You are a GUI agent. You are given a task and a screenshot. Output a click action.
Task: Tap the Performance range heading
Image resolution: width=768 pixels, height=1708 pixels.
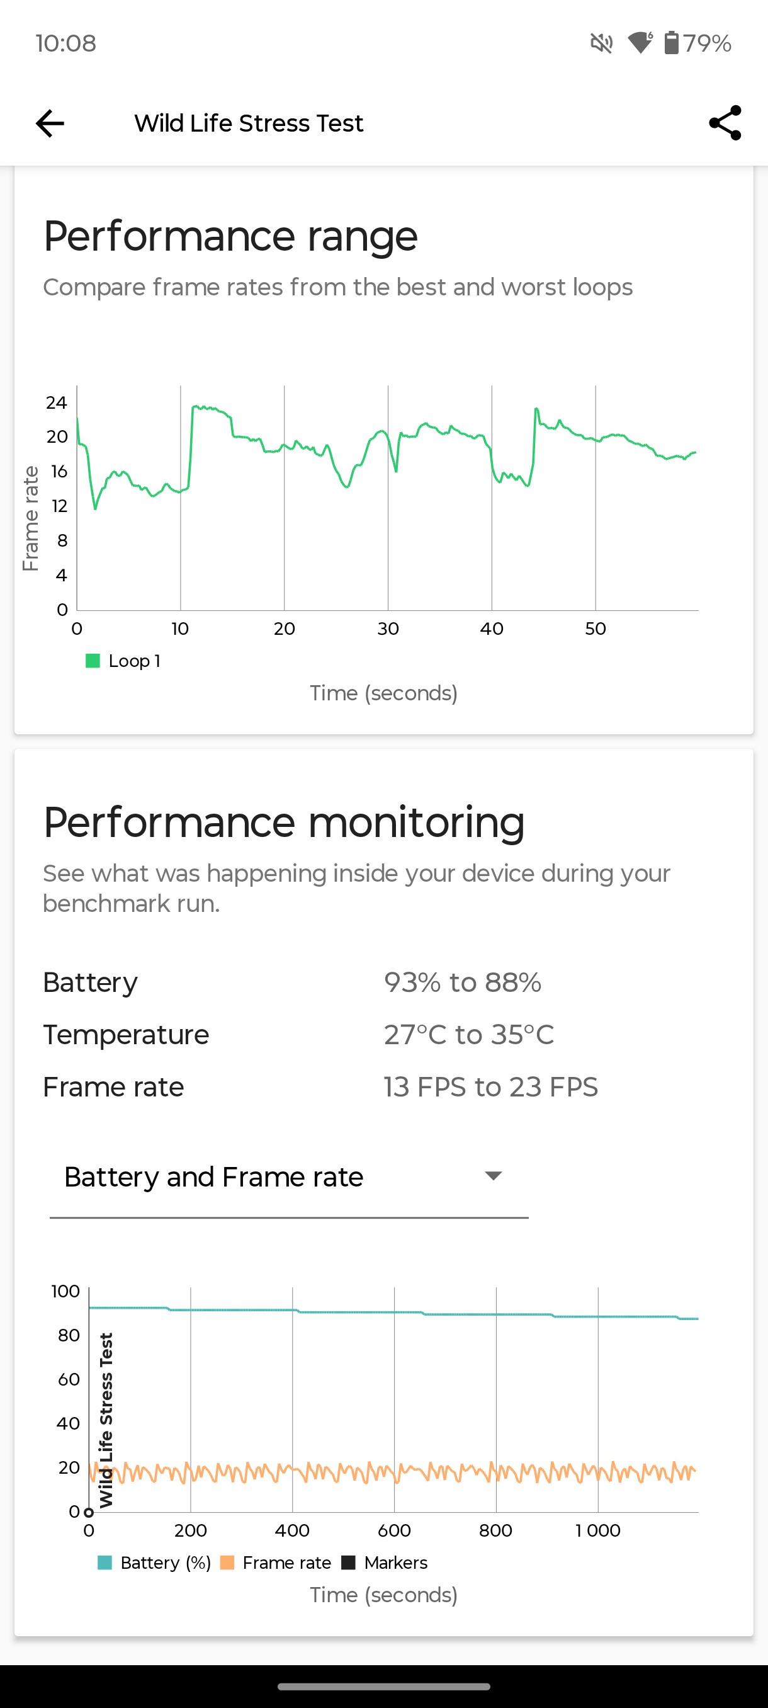(x=230, y=236)
